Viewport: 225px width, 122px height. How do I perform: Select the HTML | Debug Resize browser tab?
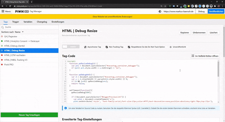coord(15,2)
